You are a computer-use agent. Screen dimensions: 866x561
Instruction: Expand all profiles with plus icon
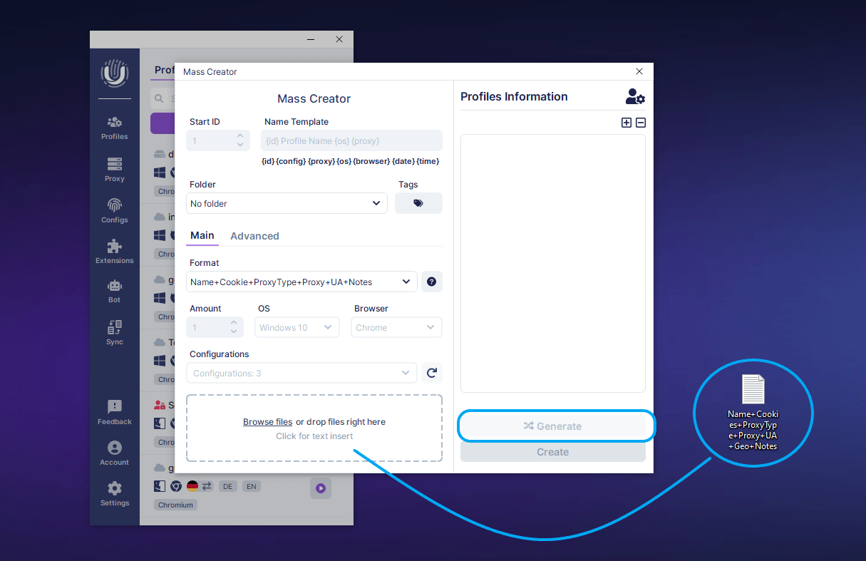pos(627,123)
